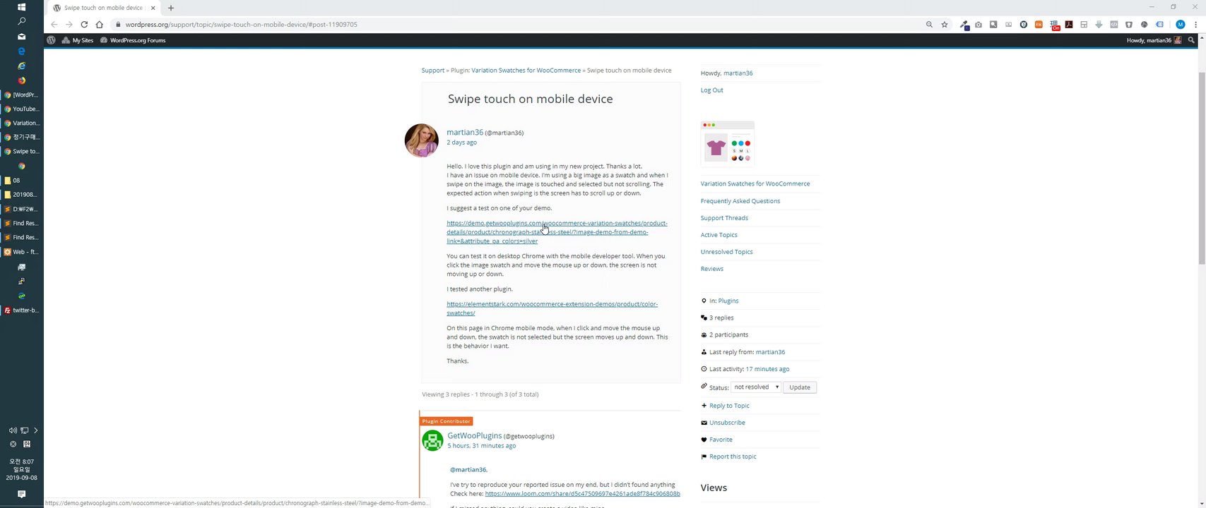
Task: Open the notification center icon
Action: coord(22,494)
